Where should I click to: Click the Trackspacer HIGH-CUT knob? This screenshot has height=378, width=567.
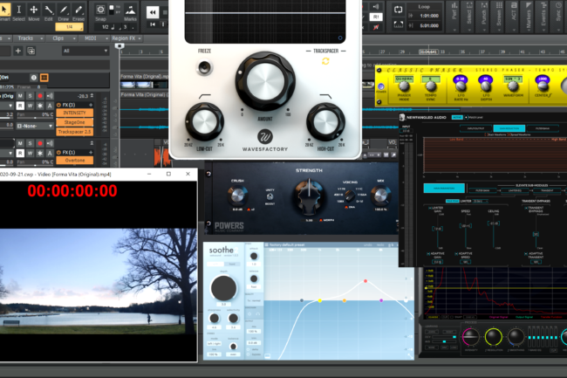point(325,121)
